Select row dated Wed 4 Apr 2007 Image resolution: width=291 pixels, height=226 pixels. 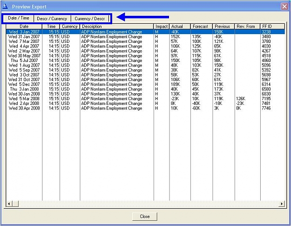click(x=145, y=46)
